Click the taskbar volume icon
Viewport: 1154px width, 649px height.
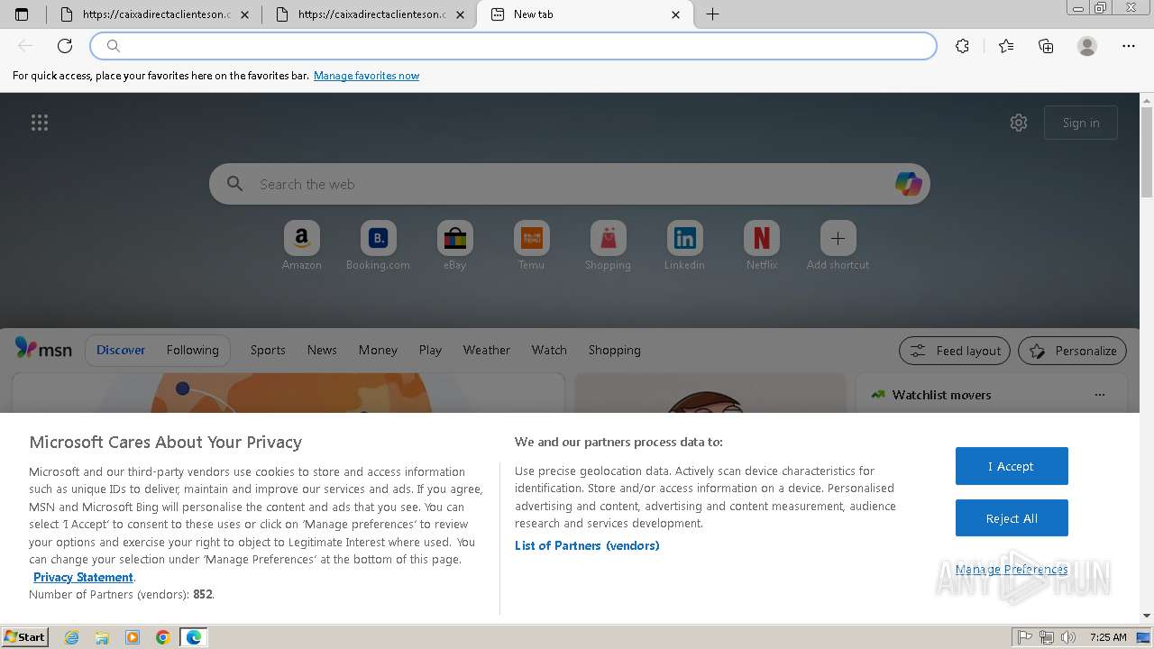click(1068, 637)
